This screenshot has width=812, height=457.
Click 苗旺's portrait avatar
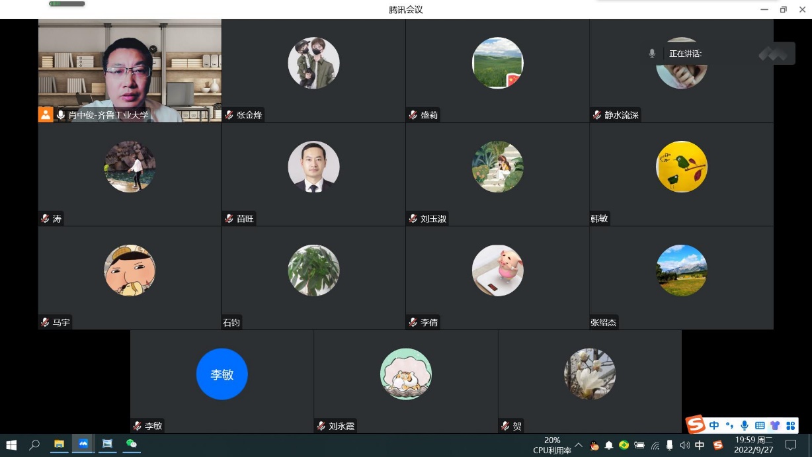click(313, 167)
